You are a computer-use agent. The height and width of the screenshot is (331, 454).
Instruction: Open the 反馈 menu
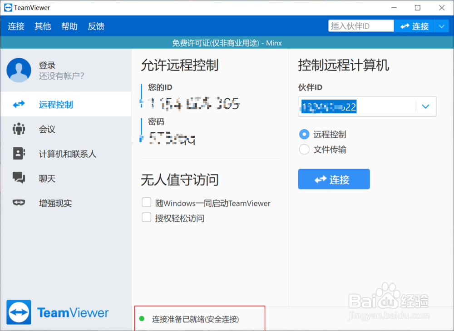point(96,26)
